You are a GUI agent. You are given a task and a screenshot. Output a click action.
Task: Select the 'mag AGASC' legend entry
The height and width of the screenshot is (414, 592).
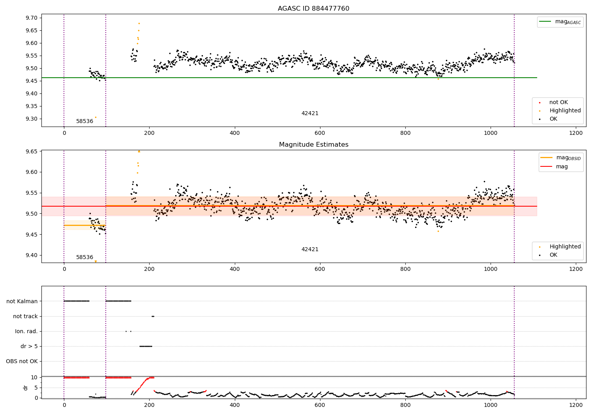click(x=560, y=22)
